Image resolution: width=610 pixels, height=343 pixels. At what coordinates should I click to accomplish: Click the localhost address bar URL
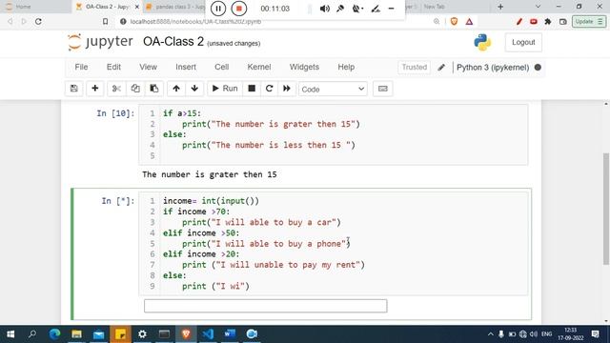(195, 22)
